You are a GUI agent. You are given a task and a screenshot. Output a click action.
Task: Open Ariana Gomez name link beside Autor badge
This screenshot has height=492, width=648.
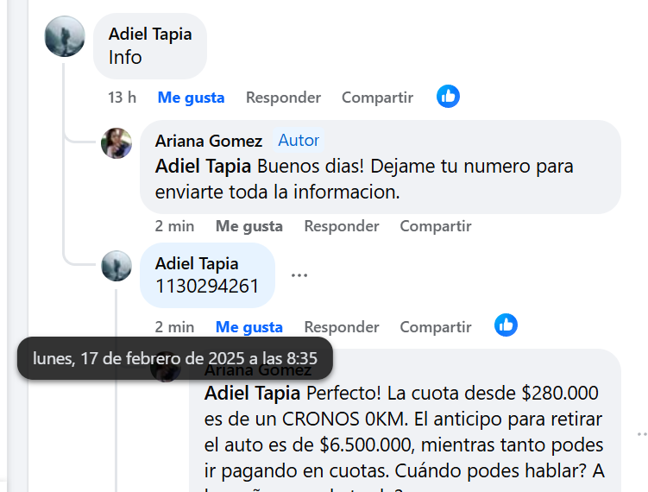pyautogui.click(x=209, y=141)
